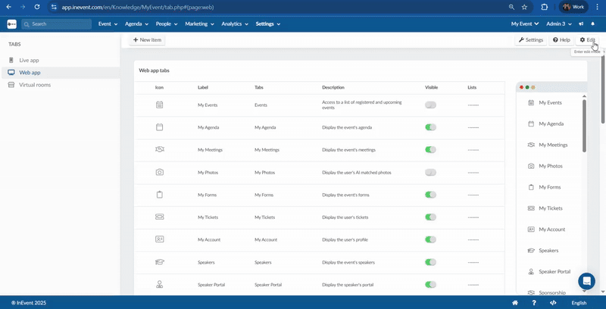This screenshot has height=309, width=606.
Task: Reload the page in the browser
Action: [36, 7]
